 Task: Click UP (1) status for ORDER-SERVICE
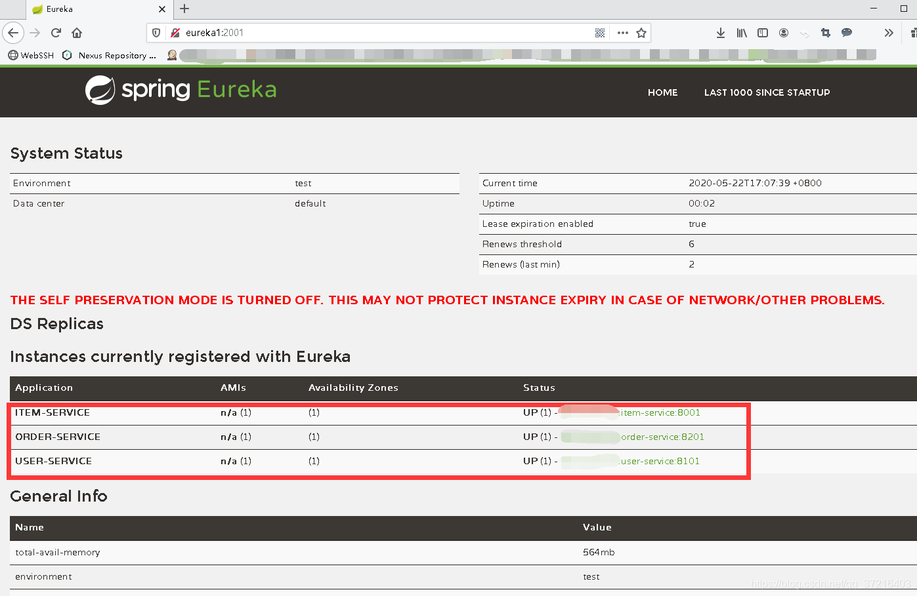tap(537, 437)
